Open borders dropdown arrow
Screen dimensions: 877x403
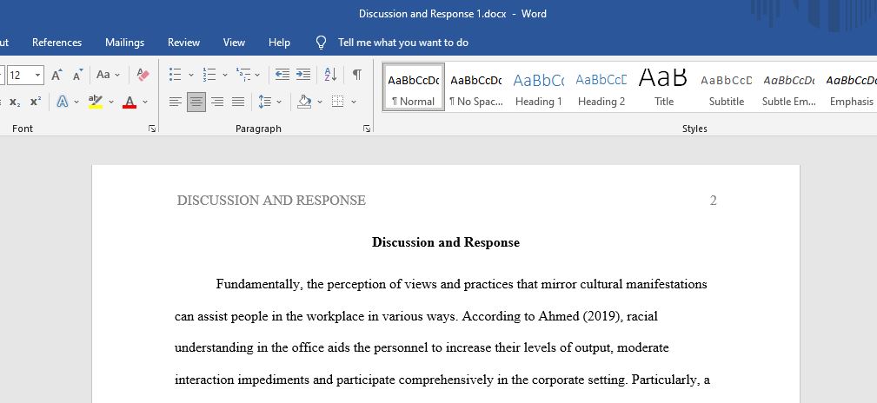tap(354, 102)
